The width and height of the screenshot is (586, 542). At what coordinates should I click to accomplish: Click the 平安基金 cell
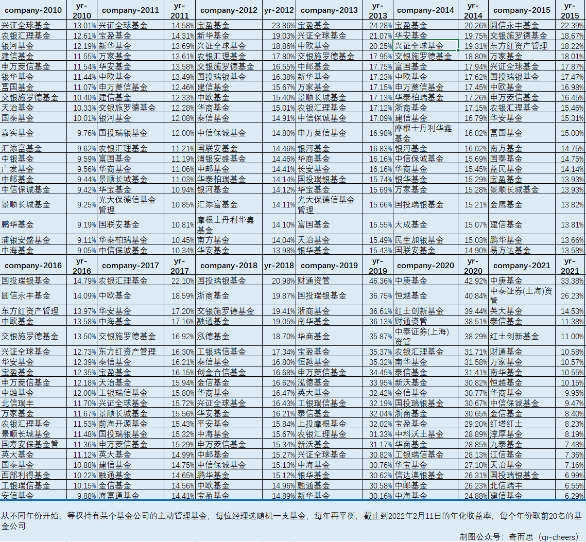(x=229, y=424)
